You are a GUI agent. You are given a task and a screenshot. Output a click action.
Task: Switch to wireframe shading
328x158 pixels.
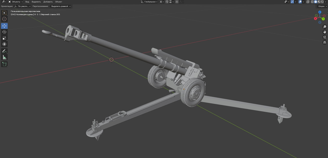[x=312, y=2]
